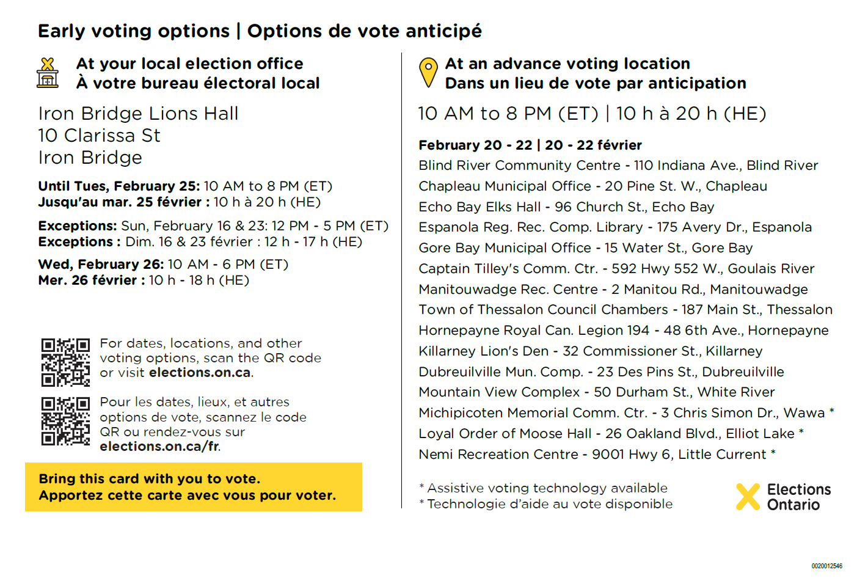Select Chapleau Municipal Office entry

pos(593,186)
